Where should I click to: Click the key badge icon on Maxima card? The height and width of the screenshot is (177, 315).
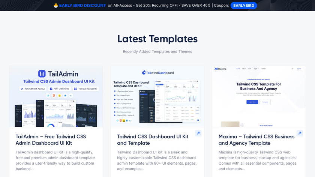(300, 133)
